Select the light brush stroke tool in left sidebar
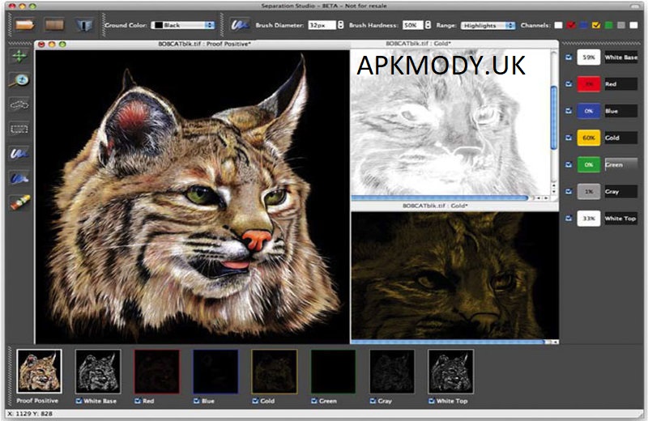648x421 pixels. [19, 154]
